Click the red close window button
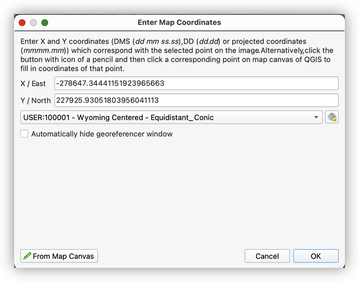 pyautogui.click(x=22, y=23)
